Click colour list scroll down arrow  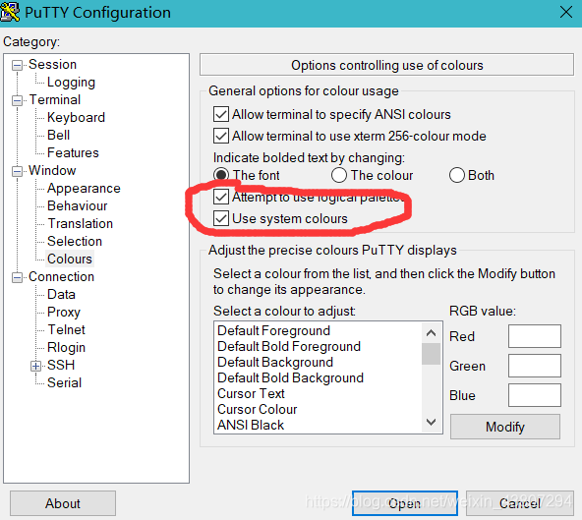pos(431,422)
